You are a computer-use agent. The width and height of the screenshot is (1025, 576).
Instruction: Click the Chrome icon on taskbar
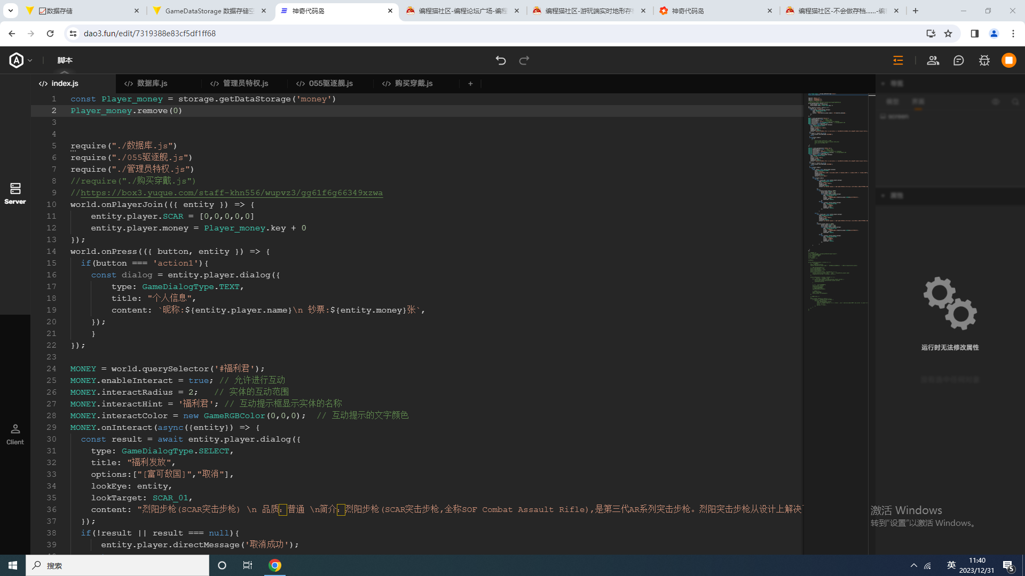pos(275,565)
